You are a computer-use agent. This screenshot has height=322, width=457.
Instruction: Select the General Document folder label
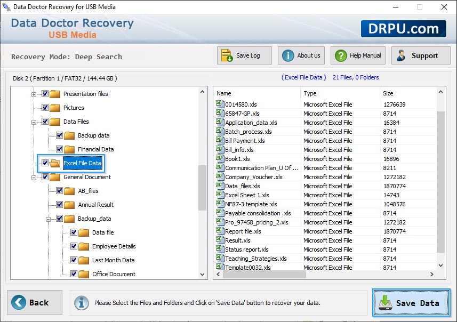(x=87, y=177)
